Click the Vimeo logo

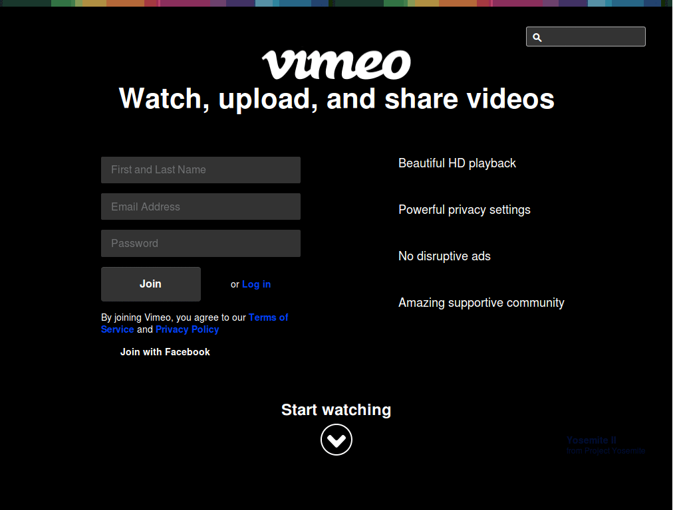[x=336, y=65]
